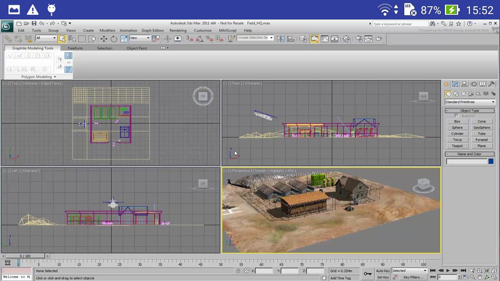The image size is (500, 281).
Task: Switch to Lights category icon
Action: (463, 94)
